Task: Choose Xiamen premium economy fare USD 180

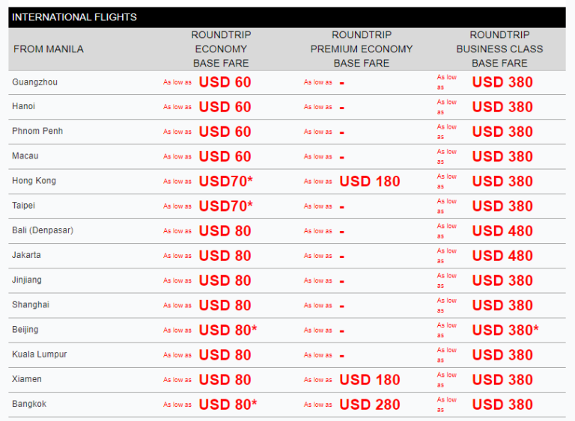Action: (370, 380)
